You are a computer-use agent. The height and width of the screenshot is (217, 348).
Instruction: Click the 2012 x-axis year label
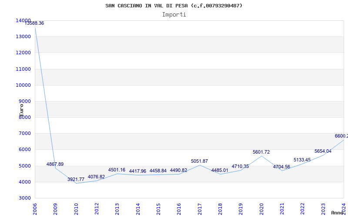97,209
